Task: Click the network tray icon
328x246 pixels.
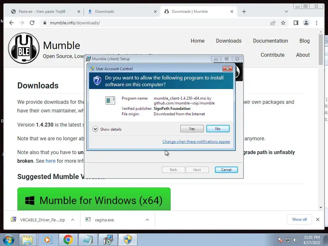Action: 288,240
